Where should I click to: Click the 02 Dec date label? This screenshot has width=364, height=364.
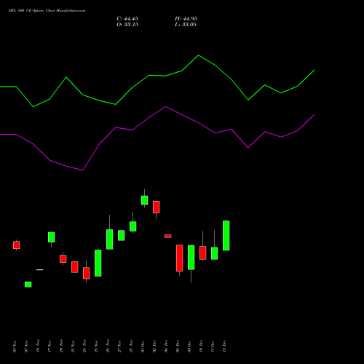click(154, 347)
